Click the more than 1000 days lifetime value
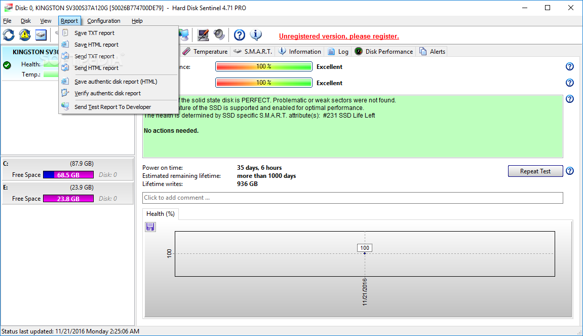Image resolution: width=583 pixels, height=336 pixels. click(266, 176)
